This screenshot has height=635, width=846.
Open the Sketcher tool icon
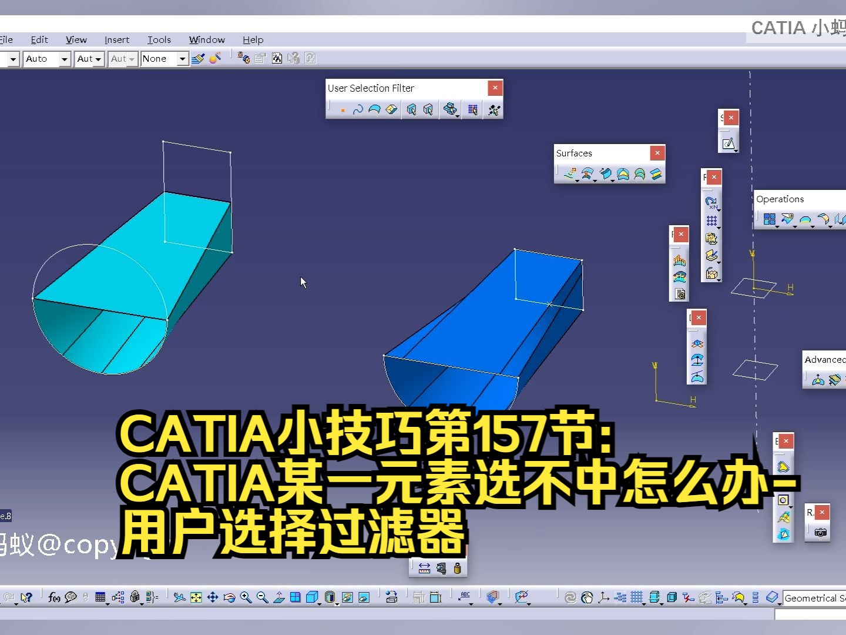728,143
